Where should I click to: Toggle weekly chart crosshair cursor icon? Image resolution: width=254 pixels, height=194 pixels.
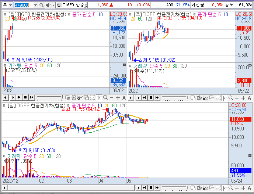click(x=225, y=98)
